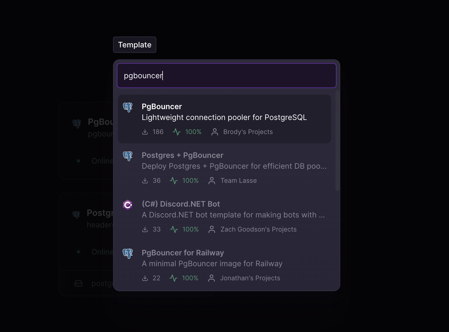Click the C# Discord.NET Bot logo icon
The height and width of the screenshot is (332, 449).
128,205
